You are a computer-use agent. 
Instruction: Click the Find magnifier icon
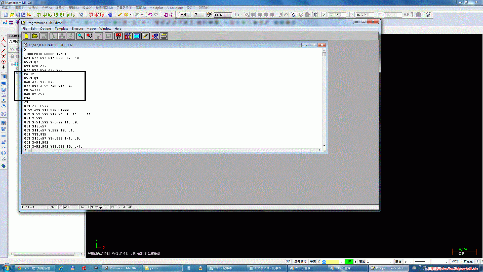tap(80, 36)
